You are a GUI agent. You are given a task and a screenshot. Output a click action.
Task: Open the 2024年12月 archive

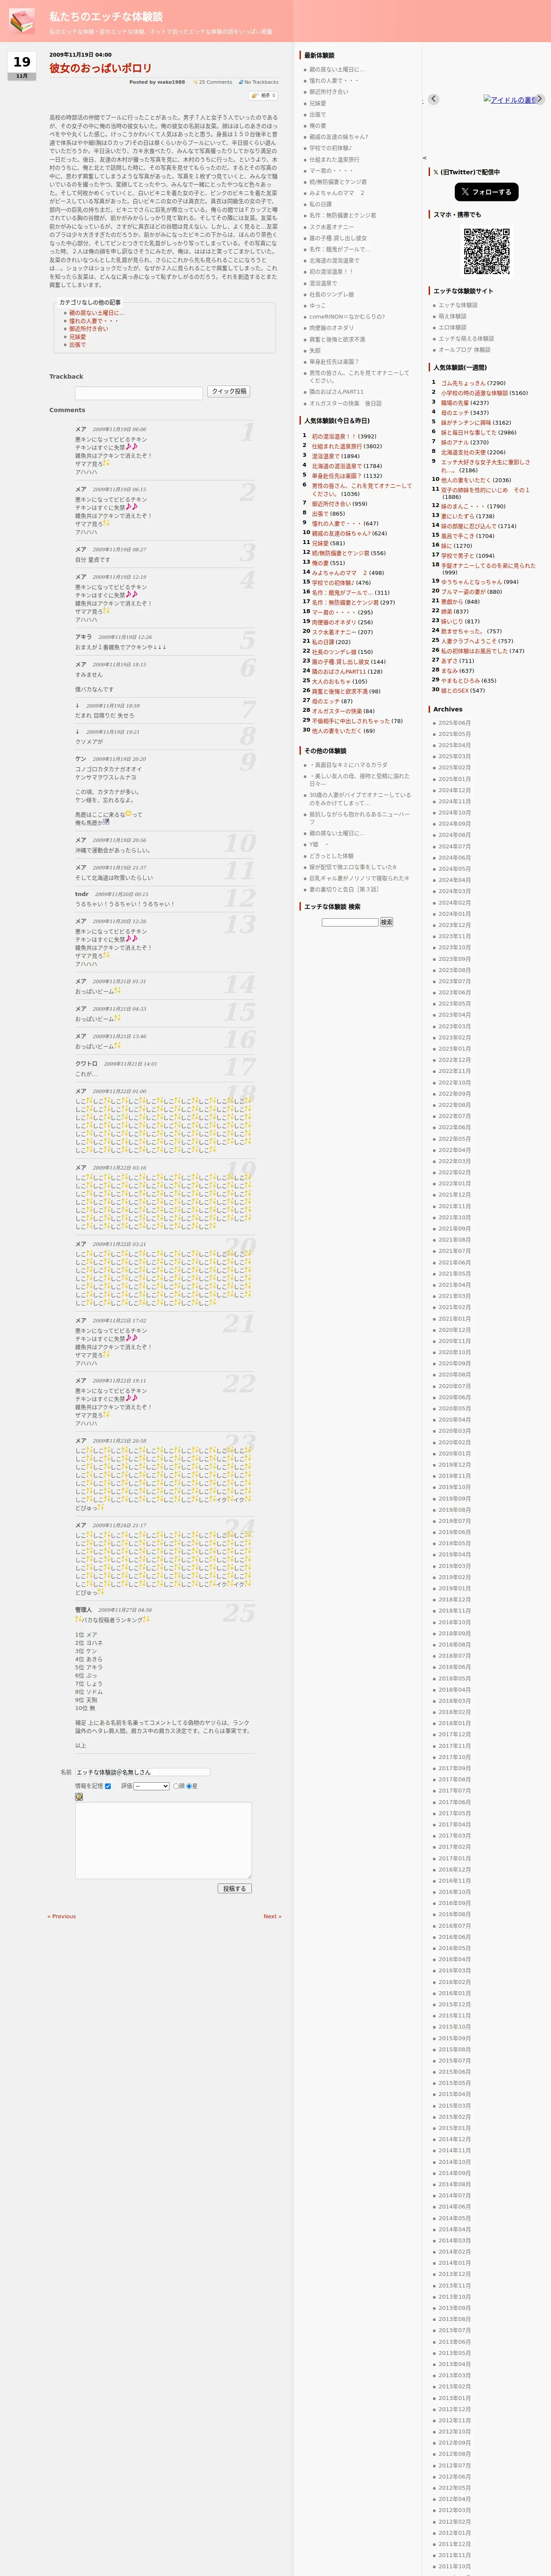click(454, 790)
